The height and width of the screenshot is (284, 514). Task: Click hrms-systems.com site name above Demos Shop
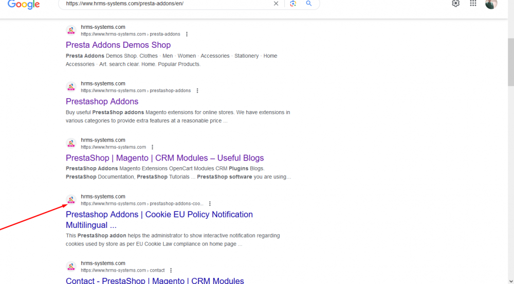point(103,27)
